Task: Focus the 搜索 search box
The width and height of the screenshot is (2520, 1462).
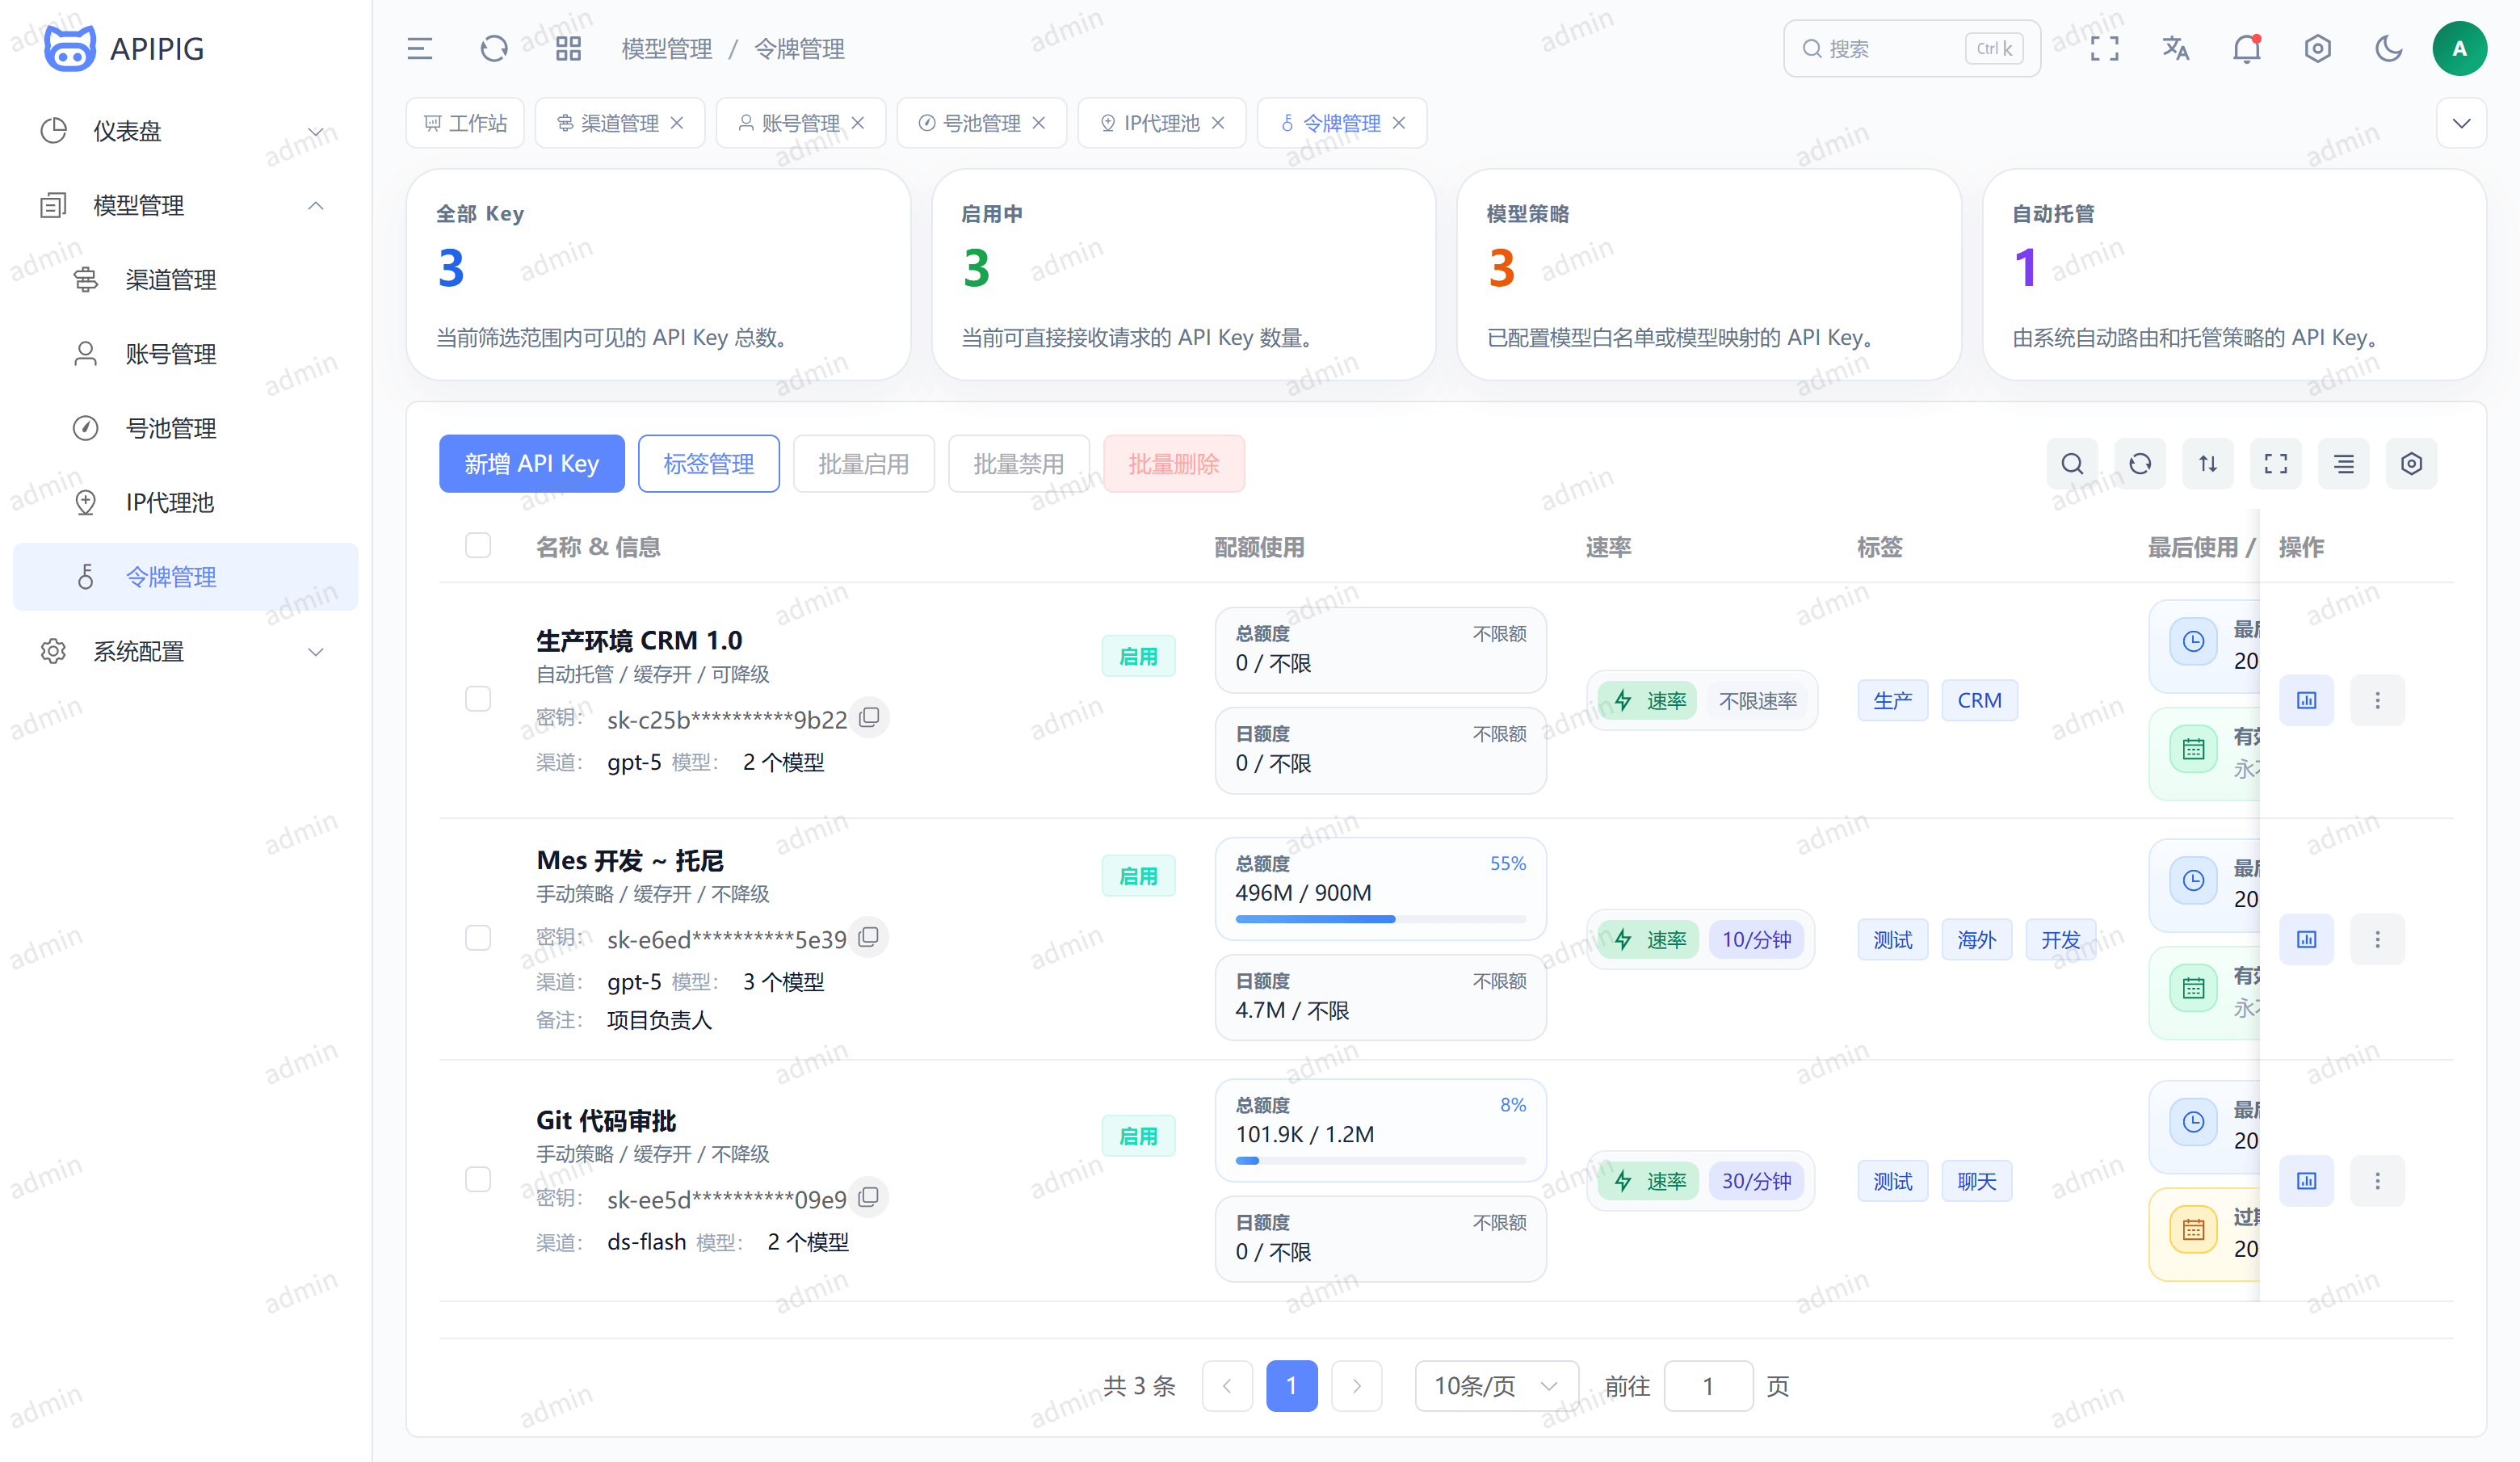Action: [1912, 48]
